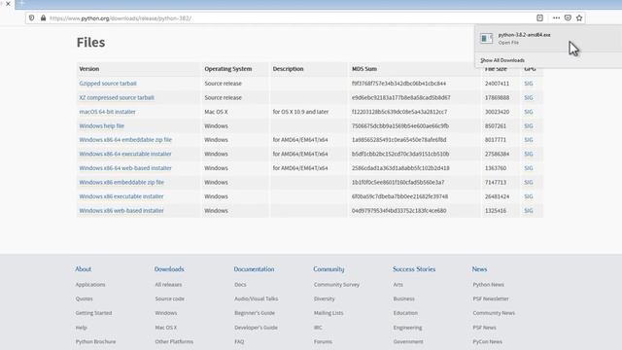Click the exe file icon in downloads panel
Viewport: 622px width, 350px height.
[486, 38]
